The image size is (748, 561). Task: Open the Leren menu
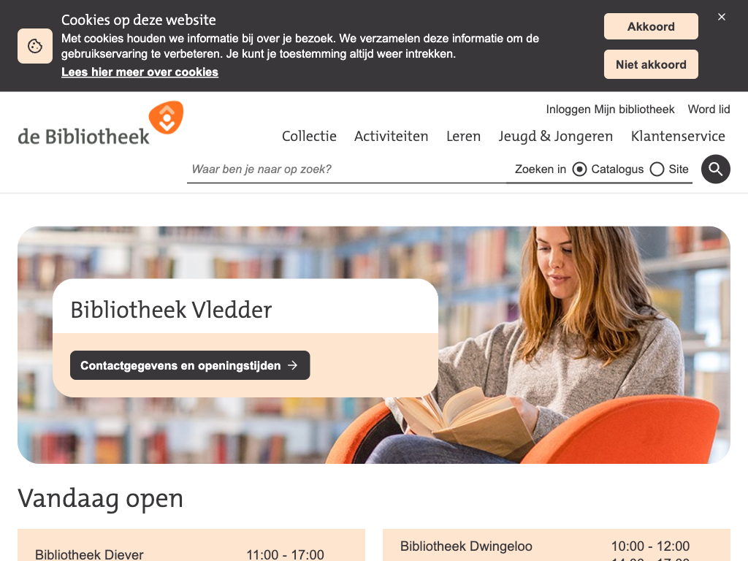pos(463,137)
